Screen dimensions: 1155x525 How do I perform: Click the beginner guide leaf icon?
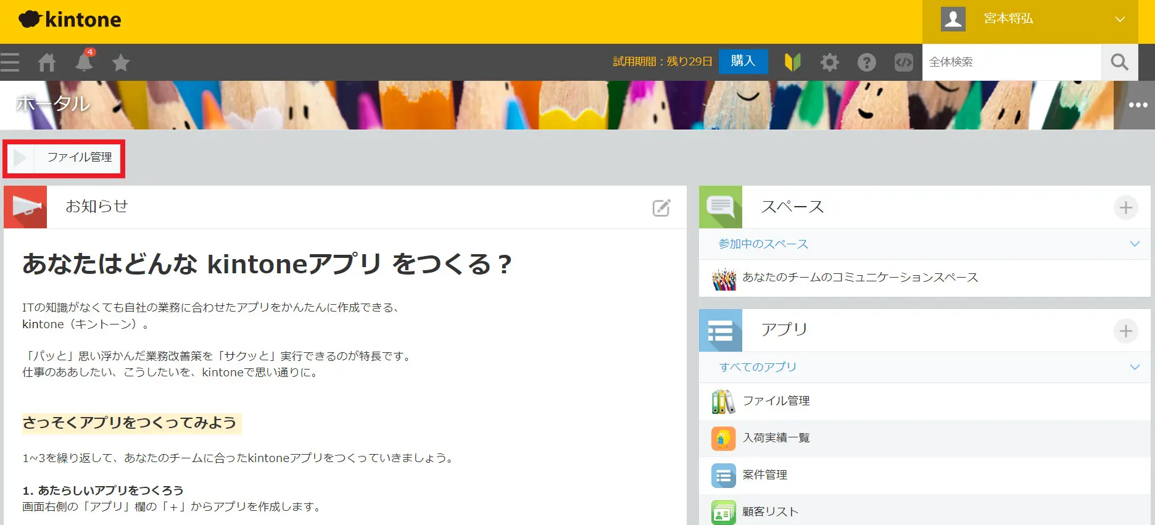click(x=792, y=62)
